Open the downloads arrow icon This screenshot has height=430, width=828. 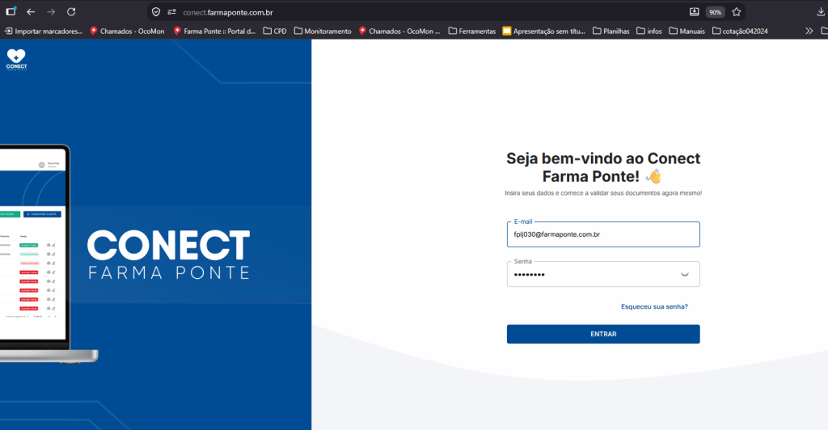click(821, 12)
